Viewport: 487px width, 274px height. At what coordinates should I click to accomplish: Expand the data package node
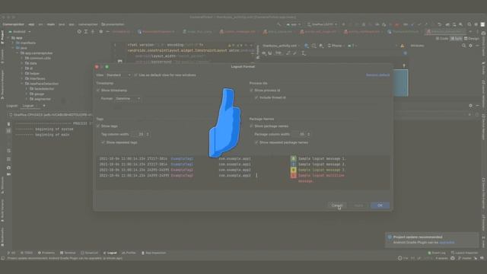(x=22, y=63)
